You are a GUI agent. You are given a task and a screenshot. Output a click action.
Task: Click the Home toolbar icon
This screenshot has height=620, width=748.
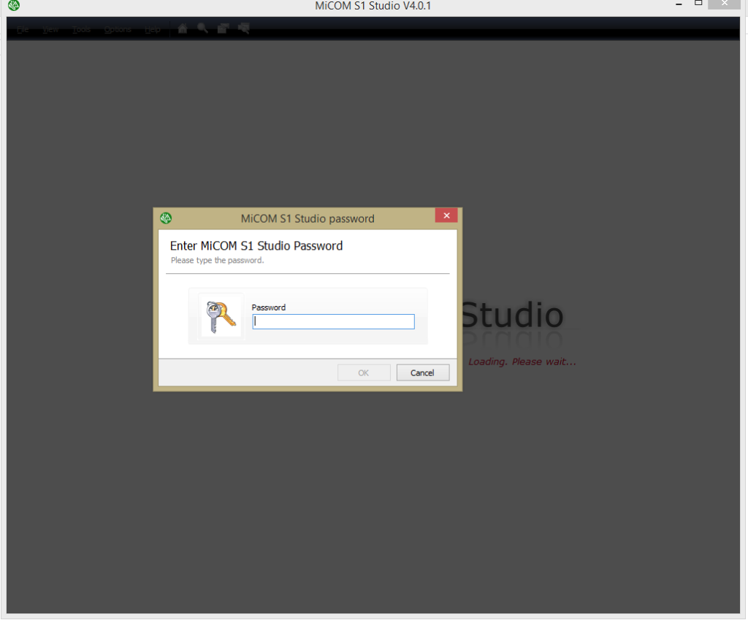pyautogui.click(x=182, y=28)
